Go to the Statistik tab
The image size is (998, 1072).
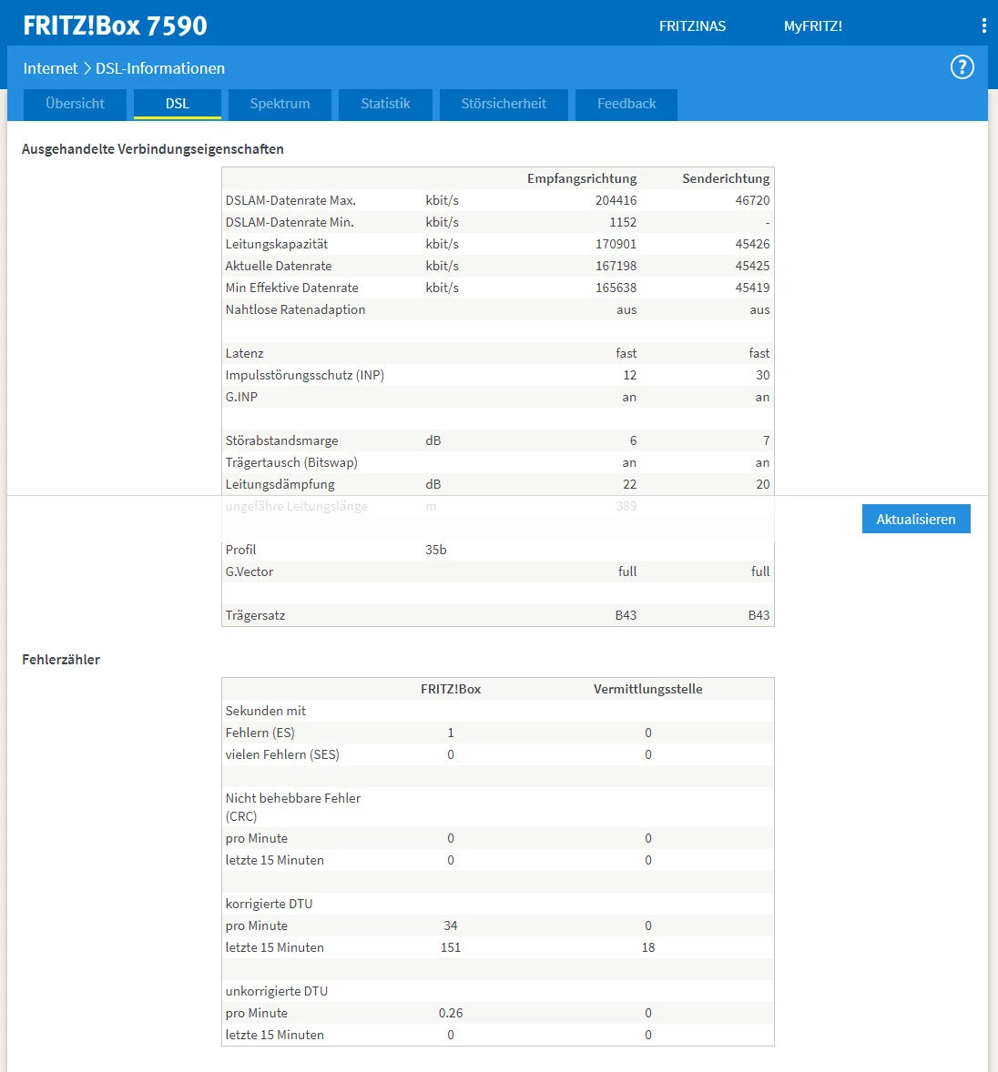385,104
